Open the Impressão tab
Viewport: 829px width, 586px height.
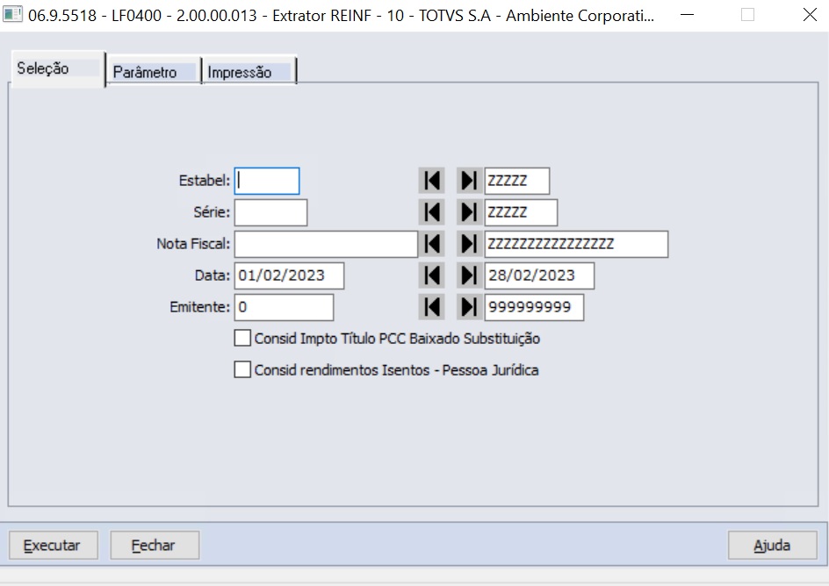coord(247,71)
